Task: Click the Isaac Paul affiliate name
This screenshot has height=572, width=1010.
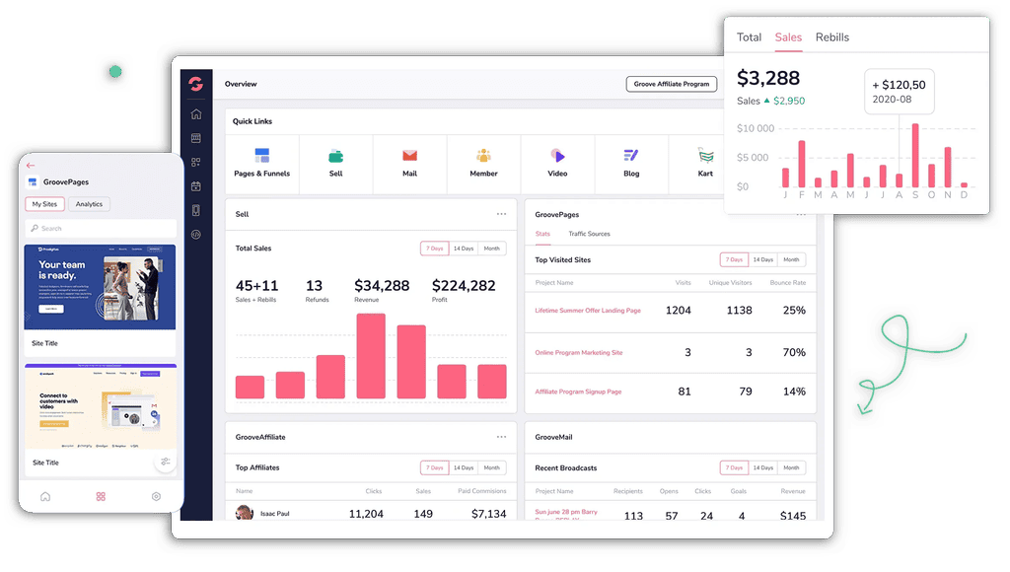Action: 275,514
